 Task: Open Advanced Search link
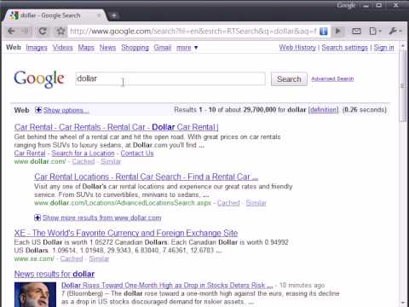tap(332, 78)
